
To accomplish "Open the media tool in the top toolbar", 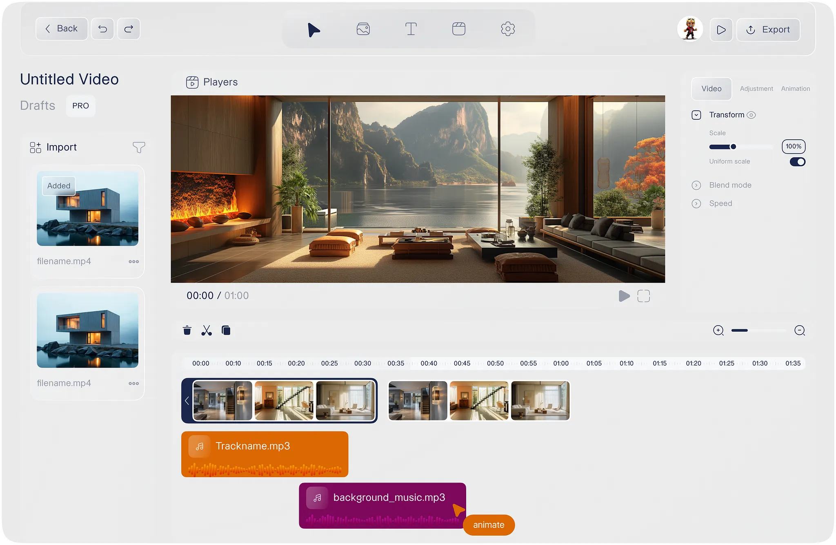I will click(x=363, y=29).
